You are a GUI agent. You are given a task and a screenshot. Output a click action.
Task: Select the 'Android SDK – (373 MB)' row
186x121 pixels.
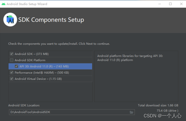coord(50,54)
